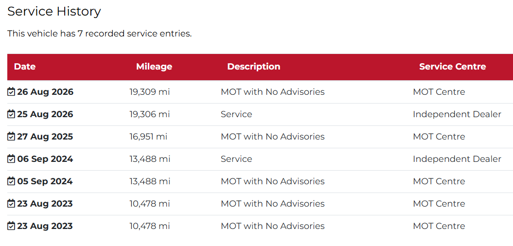Open the 26 Aug 2026 date entry
This screenshot has height=246, width=513.
point(45,92)
